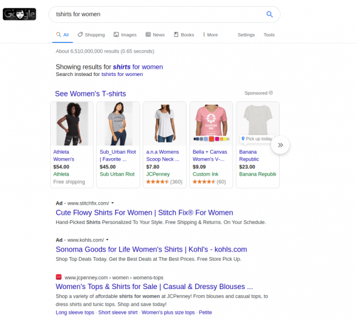Click the About 6,510,000,000 results text
Screen dimensions: 357x321
[105, 51]
